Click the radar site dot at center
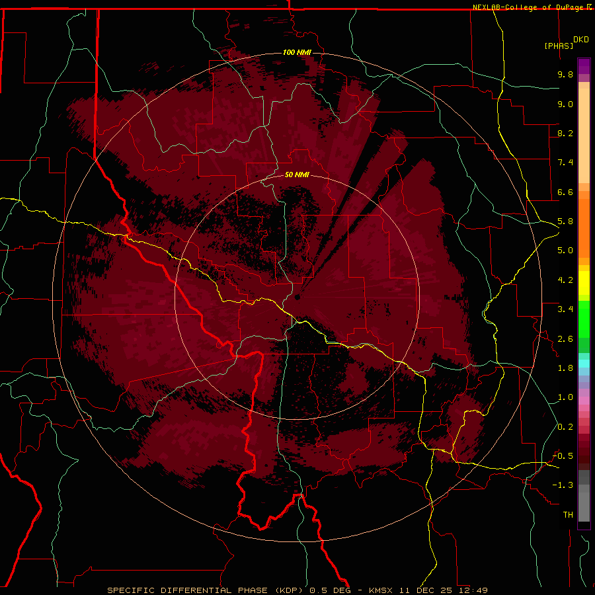 297,297
